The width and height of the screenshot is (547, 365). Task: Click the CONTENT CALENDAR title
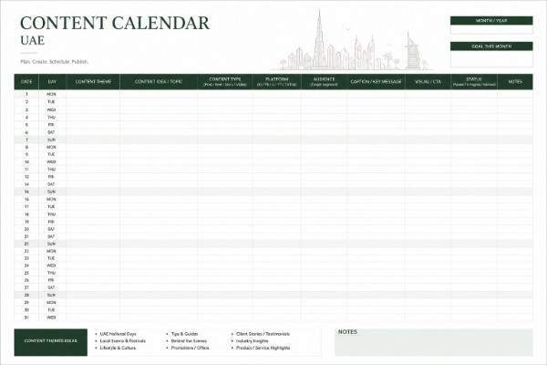pos(115,23)
